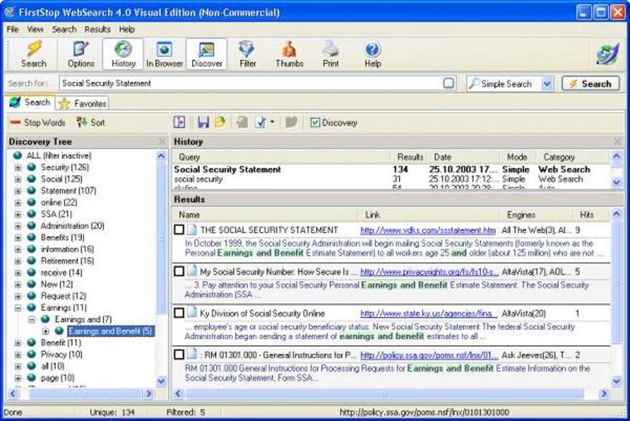Open the privacyrights.org link

point(429,272)
